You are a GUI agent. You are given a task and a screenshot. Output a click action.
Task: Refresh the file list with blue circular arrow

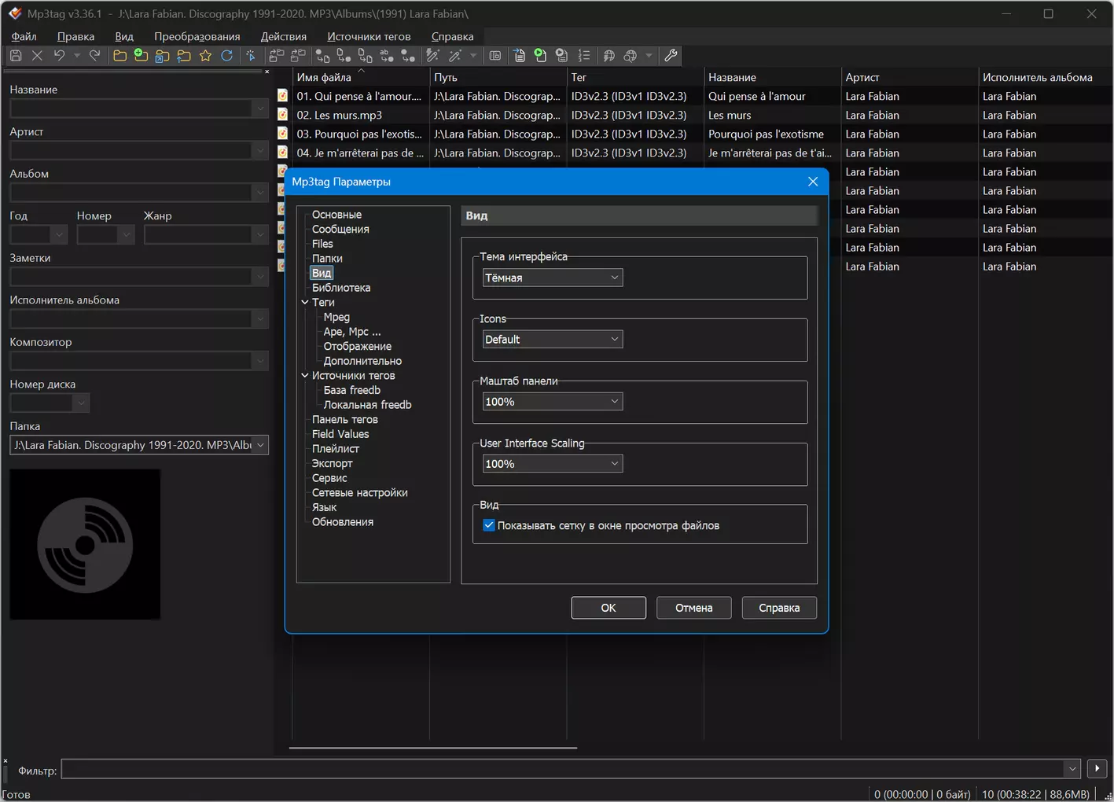click(x=226, y=56)
